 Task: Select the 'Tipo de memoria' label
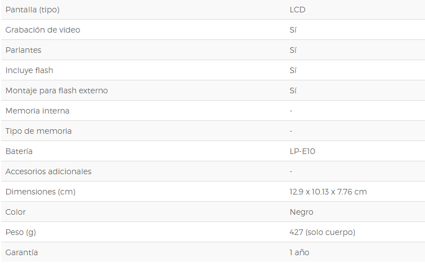click(x=38, y=131)
